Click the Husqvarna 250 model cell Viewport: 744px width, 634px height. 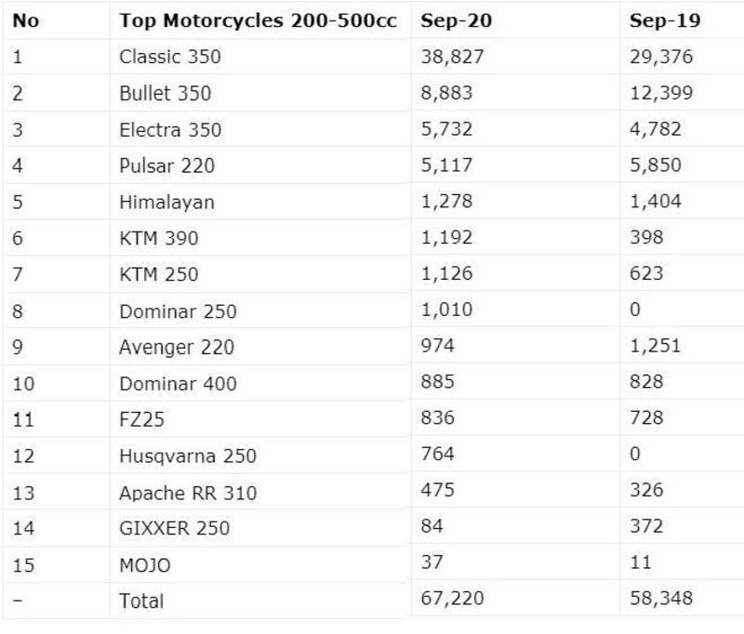[188, 456]
